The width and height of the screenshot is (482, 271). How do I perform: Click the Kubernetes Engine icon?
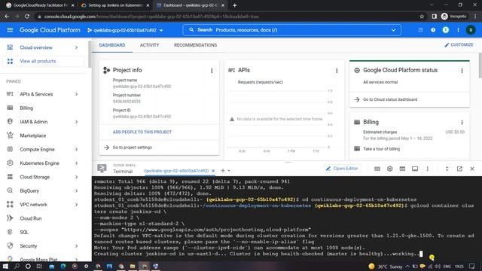pos(10,163)
